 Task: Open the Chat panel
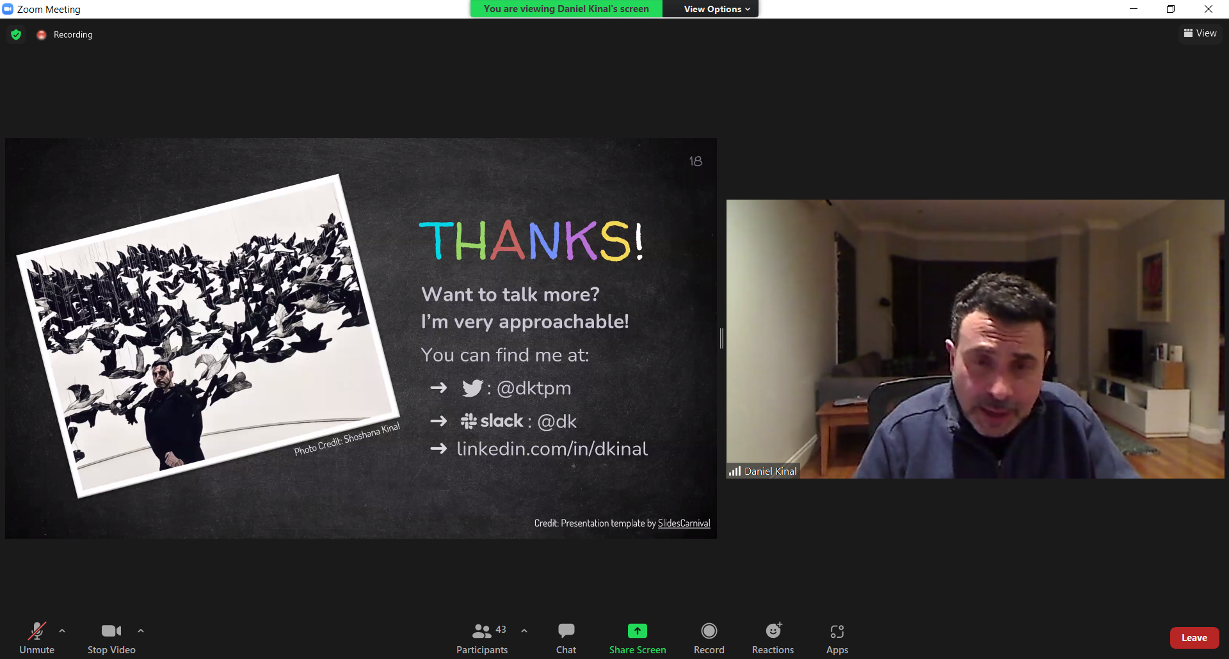(566, 638)
